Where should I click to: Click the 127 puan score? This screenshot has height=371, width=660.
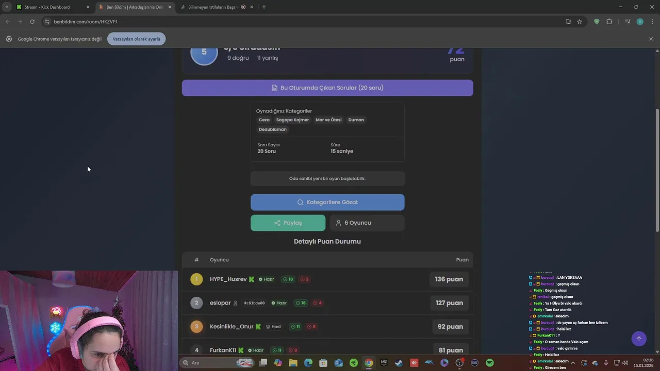(x=449, y=303)
